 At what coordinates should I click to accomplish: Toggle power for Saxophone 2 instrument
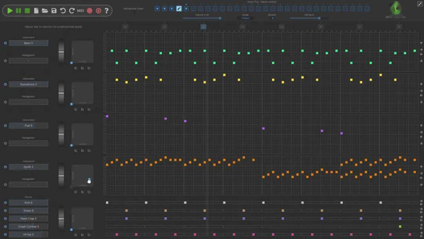[x=5, y=85]
